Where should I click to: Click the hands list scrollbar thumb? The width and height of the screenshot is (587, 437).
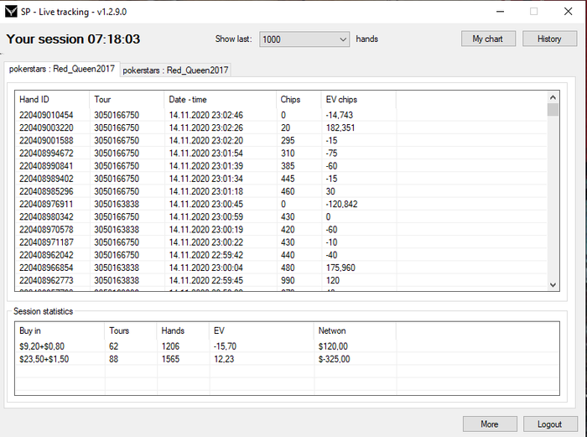pos(553,110)
